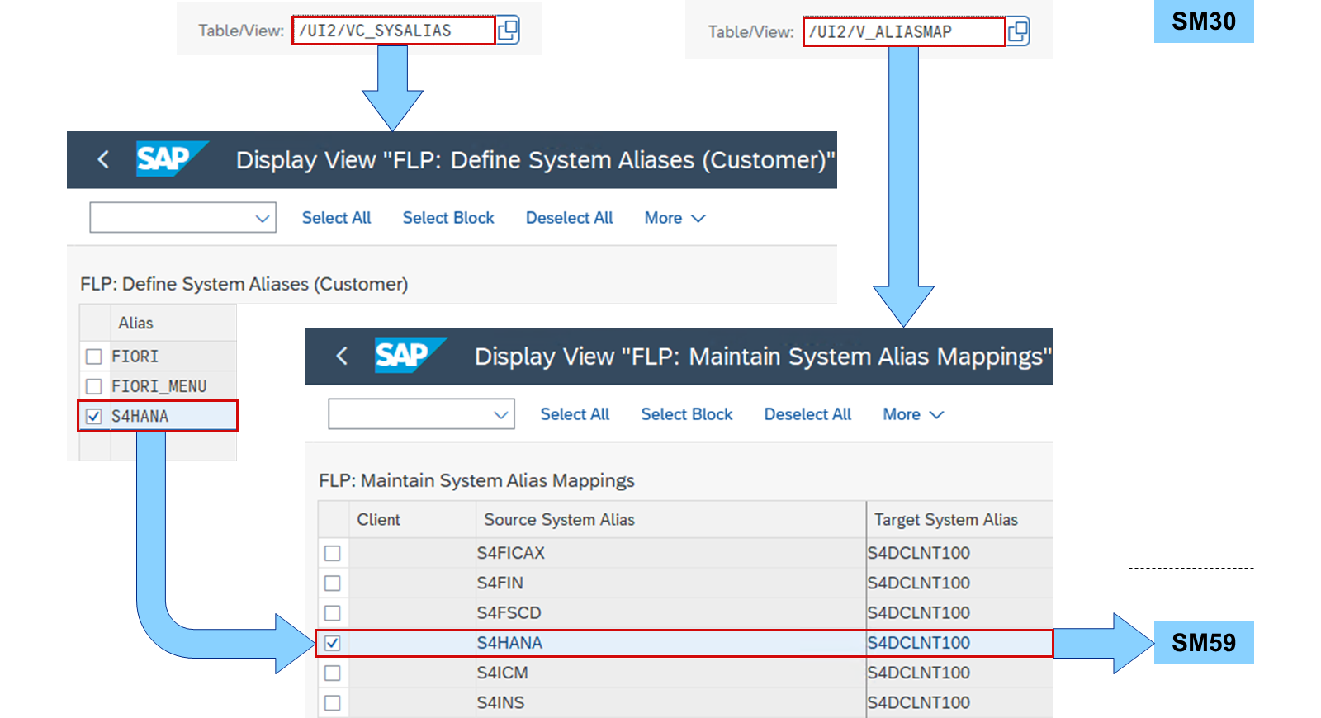Select the S4HANA cell in Alias list
Image resolution: width=1321 pixels, height=718 pixels.
coord(173,416)
